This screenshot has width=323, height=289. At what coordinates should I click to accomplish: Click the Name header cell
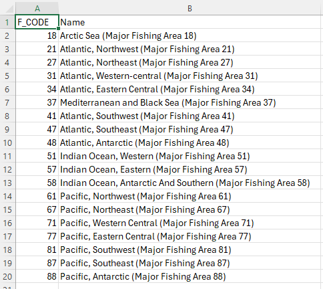[190, 22]
